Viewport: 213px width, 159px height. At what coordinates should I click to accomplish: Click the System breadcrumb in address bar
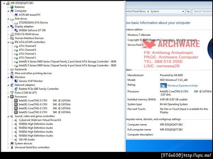[x=155, y=11]
